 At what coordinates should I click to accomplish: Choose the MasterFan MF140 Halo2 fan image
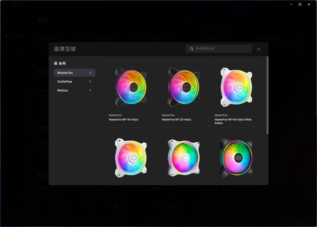131,87
